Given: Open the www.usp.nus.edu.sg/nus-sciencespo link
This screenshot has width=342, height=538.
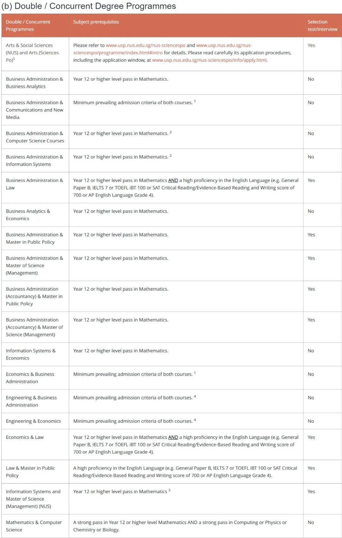Looking at the screenshot, I should pyautogui.click(x=145, y=45).
